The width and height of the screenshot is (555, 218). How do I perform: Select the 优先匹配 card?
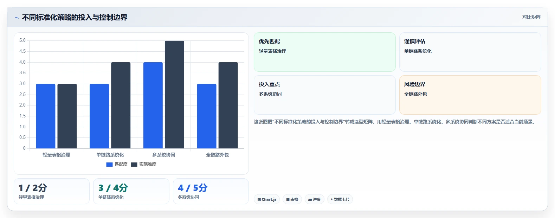[325, 52]
